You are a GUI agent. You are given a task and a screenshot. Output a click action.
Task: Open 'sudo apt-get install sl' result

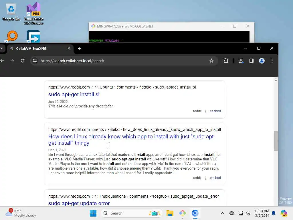click(x=74, y=95)
